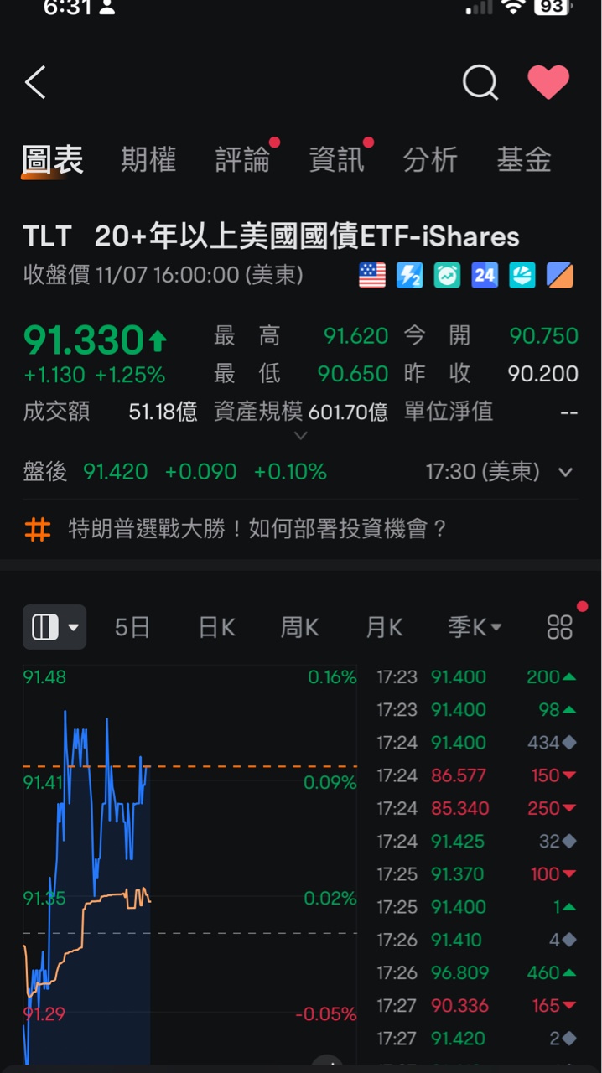602x1073 pixels.
Task: Tap the 91.330 last price
Action: pyautogui.click(x=84, y=340)
